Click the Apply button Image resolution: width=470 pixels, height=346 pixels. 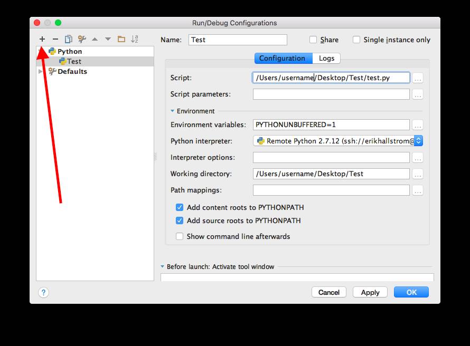point(370,292)
